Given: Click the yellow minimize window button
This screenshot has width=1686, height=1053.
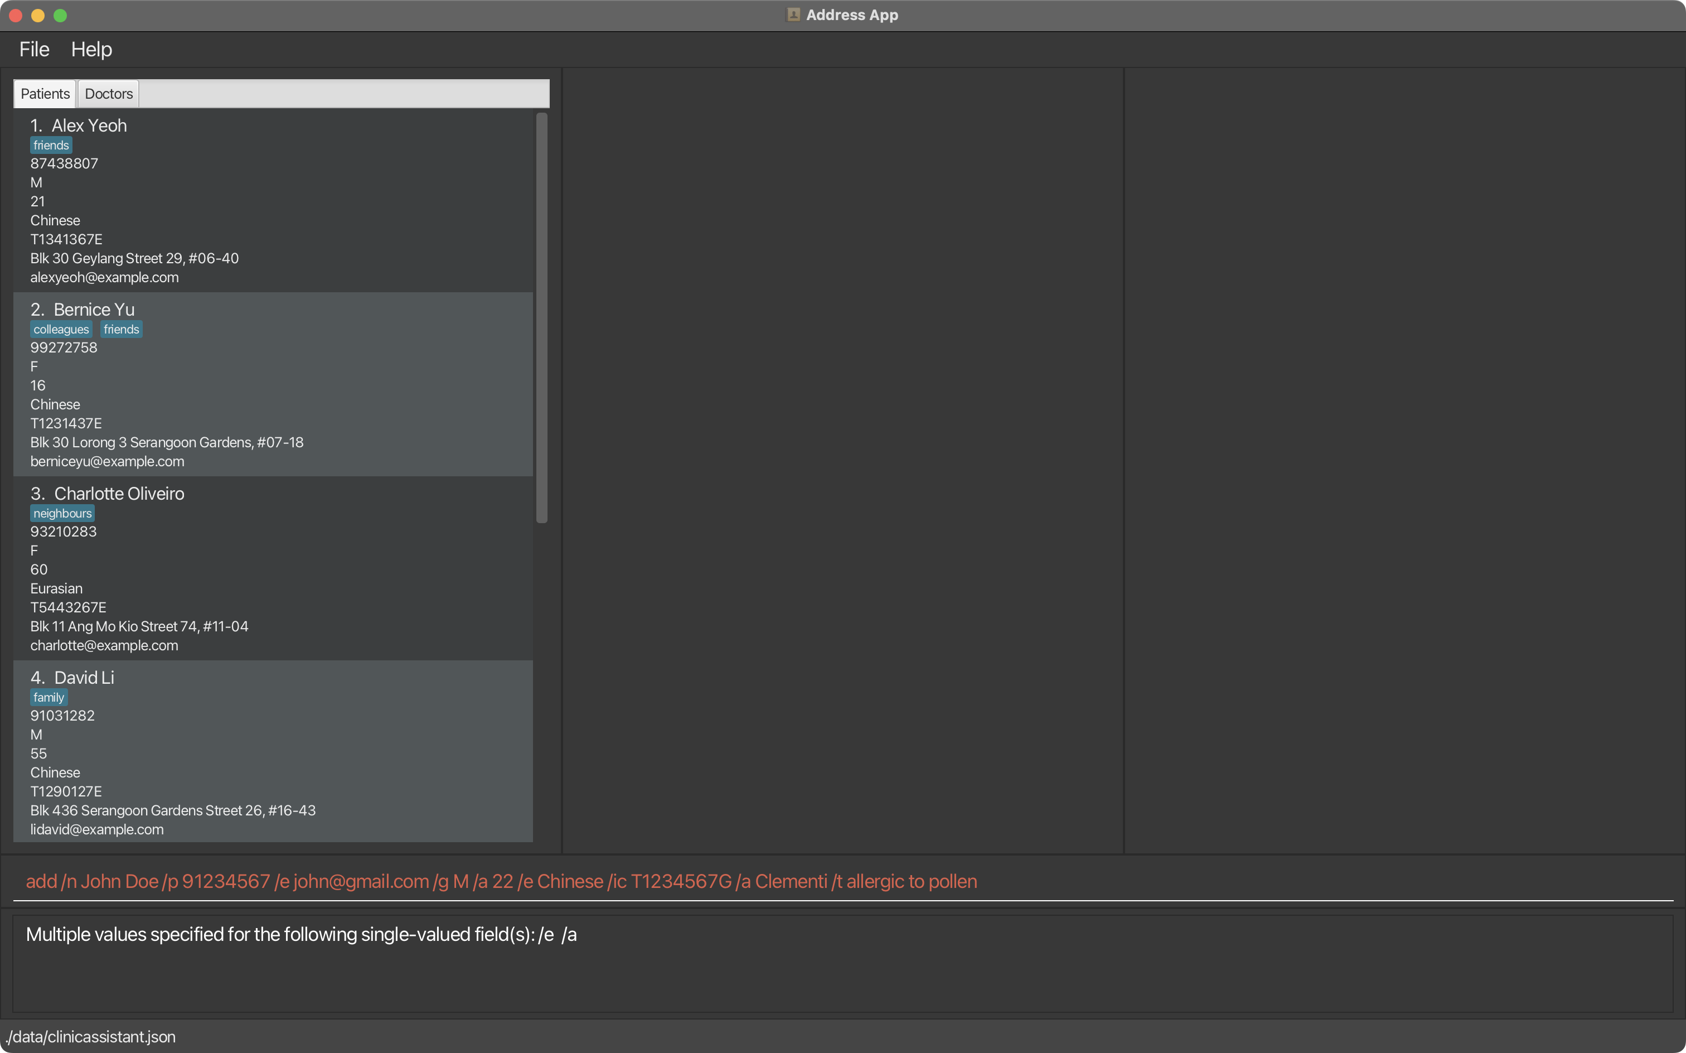Looking at the screenshot, I should 38,15.
